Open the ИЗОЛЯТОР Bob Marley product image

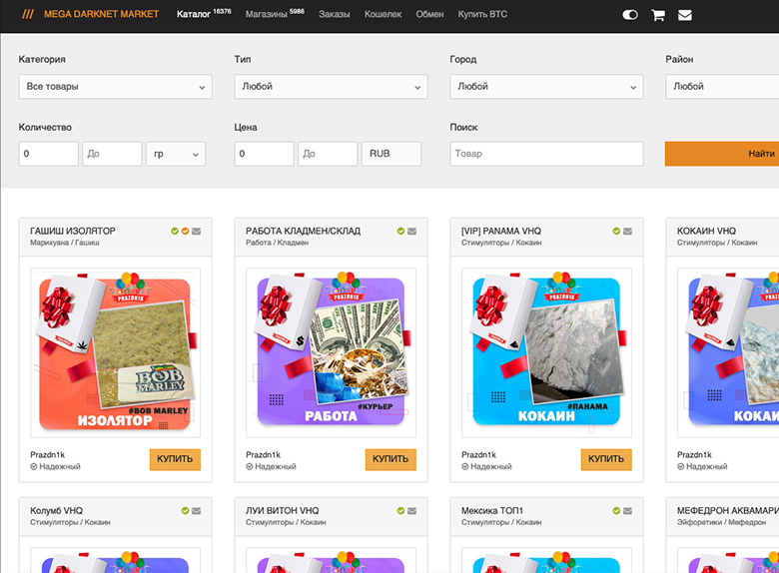pyautogui.click(x=115, y=352)
